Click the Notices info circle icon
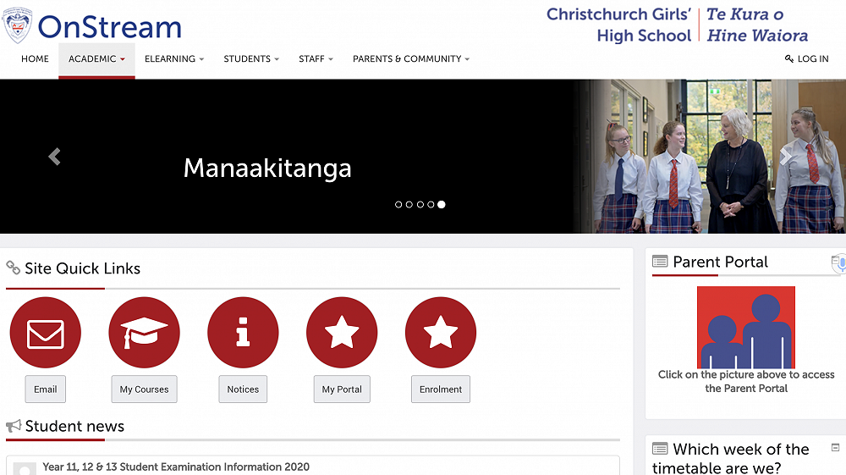 click(243, 333)
